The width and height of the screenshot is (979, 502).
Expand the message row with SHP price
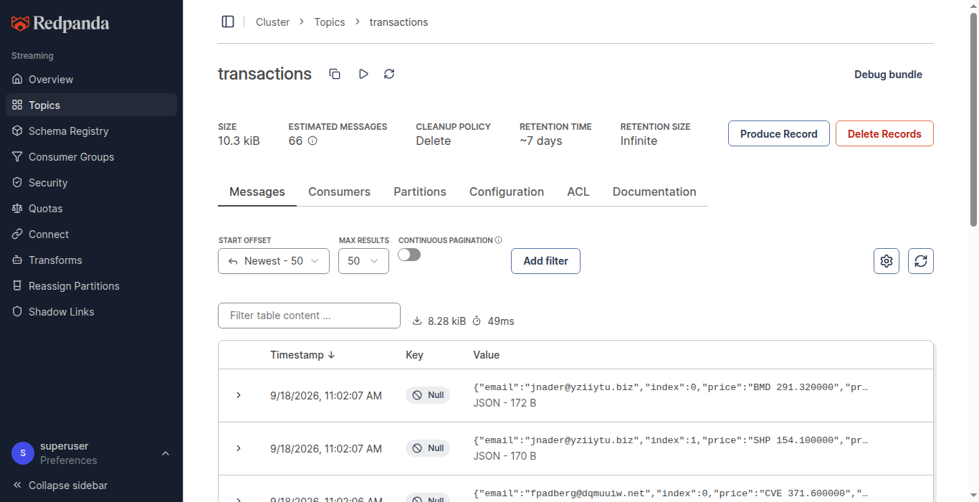coord(239,448)
